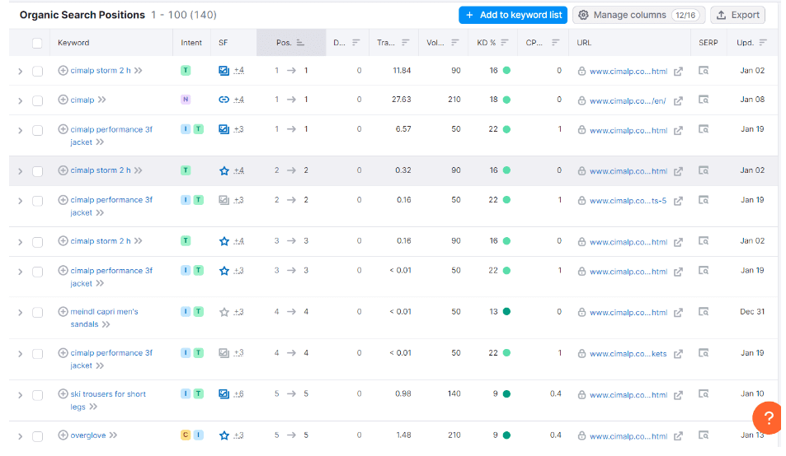Click the SERP column header
The width and height of the screenshot is (786, 456).
tap(708, 43)
